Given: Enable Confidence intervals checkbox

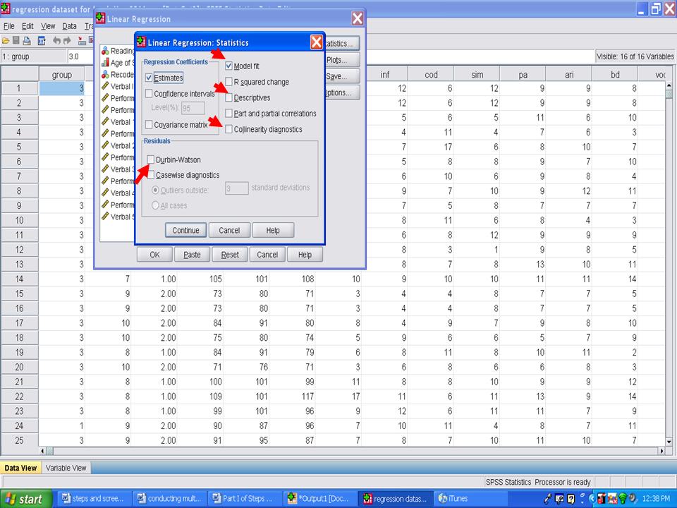Looking at the screenshot, I should pyautogui.click(x=149, y=93).
